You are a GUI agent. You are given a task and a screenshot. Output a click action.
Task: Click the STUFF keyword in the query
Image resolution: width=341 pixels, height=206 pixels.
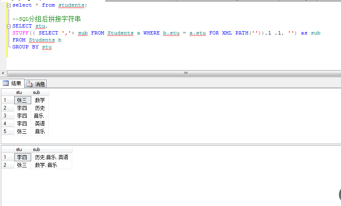point(20,33)
